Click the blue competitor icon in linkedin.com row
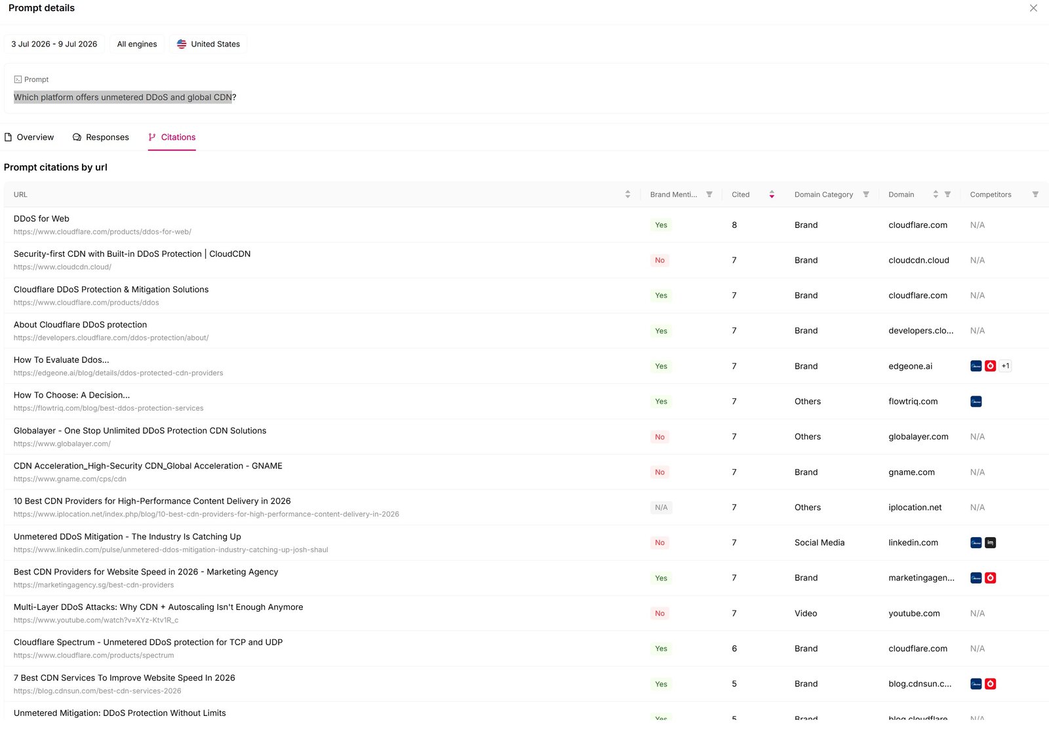 point(976,542)
